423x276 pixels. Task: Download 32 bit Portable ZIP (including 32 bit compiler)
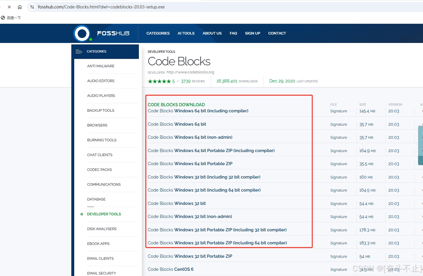coord(217,230)
